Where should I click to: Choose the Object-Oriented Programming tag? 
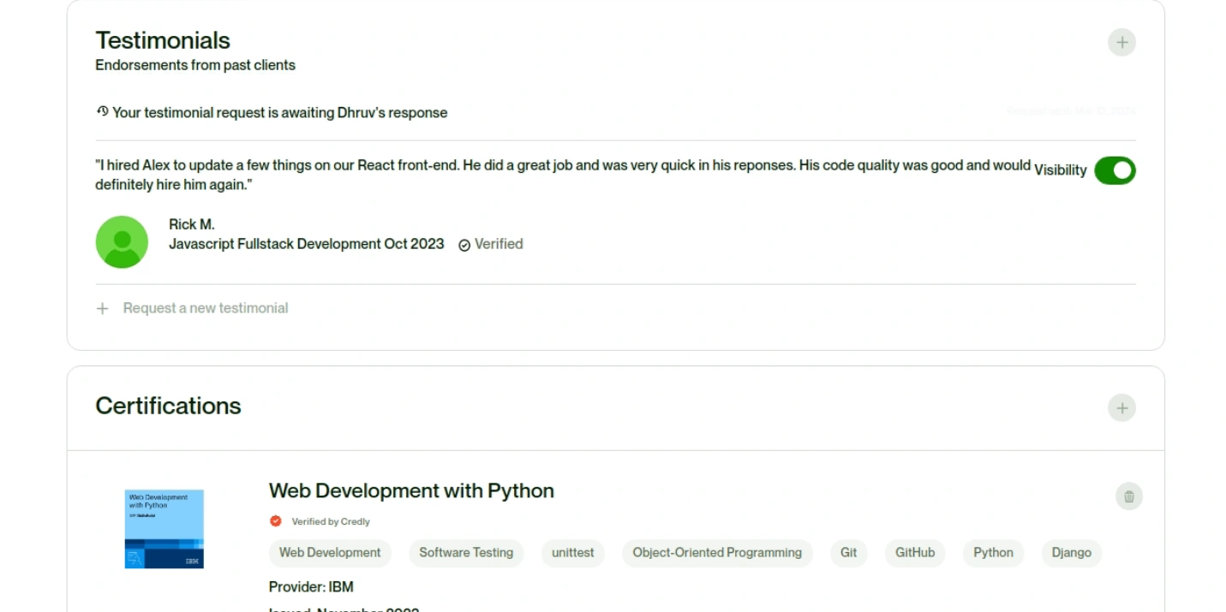click(x=717, y=553)
